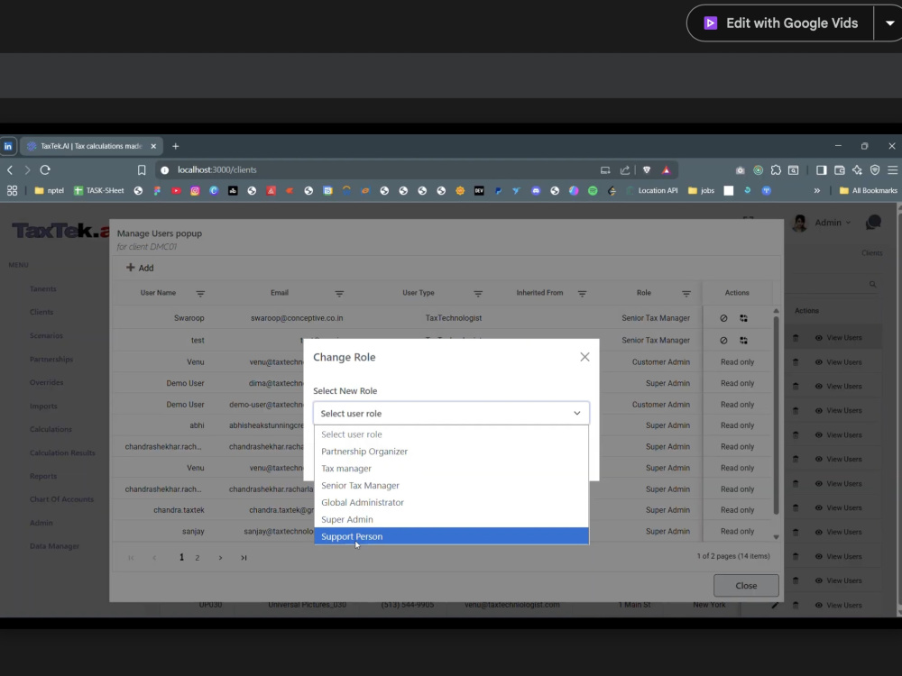This screenshot has height=676, width=902.
Task: Click chat bubble icon near Admin
Action: 873,223
